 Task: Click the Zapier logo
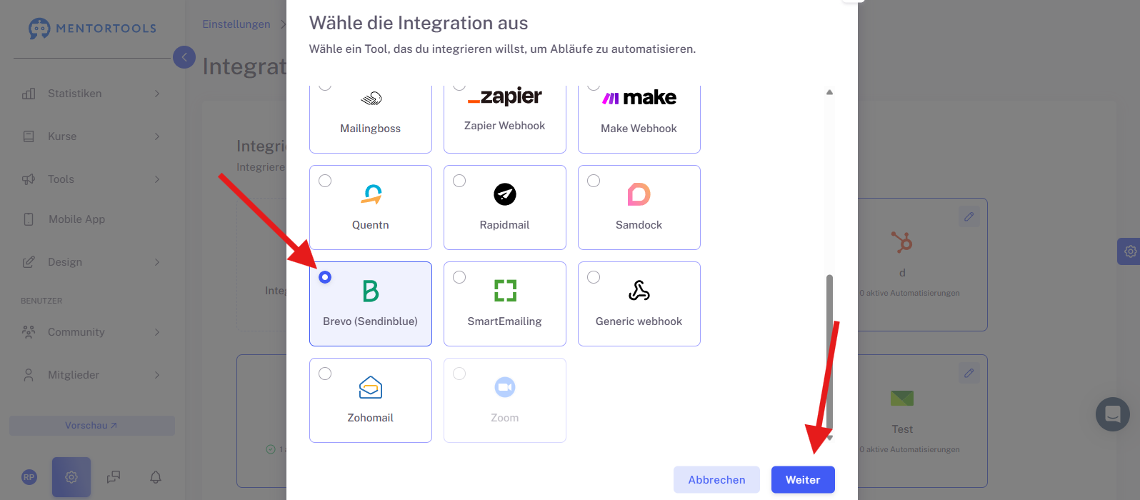505,97
